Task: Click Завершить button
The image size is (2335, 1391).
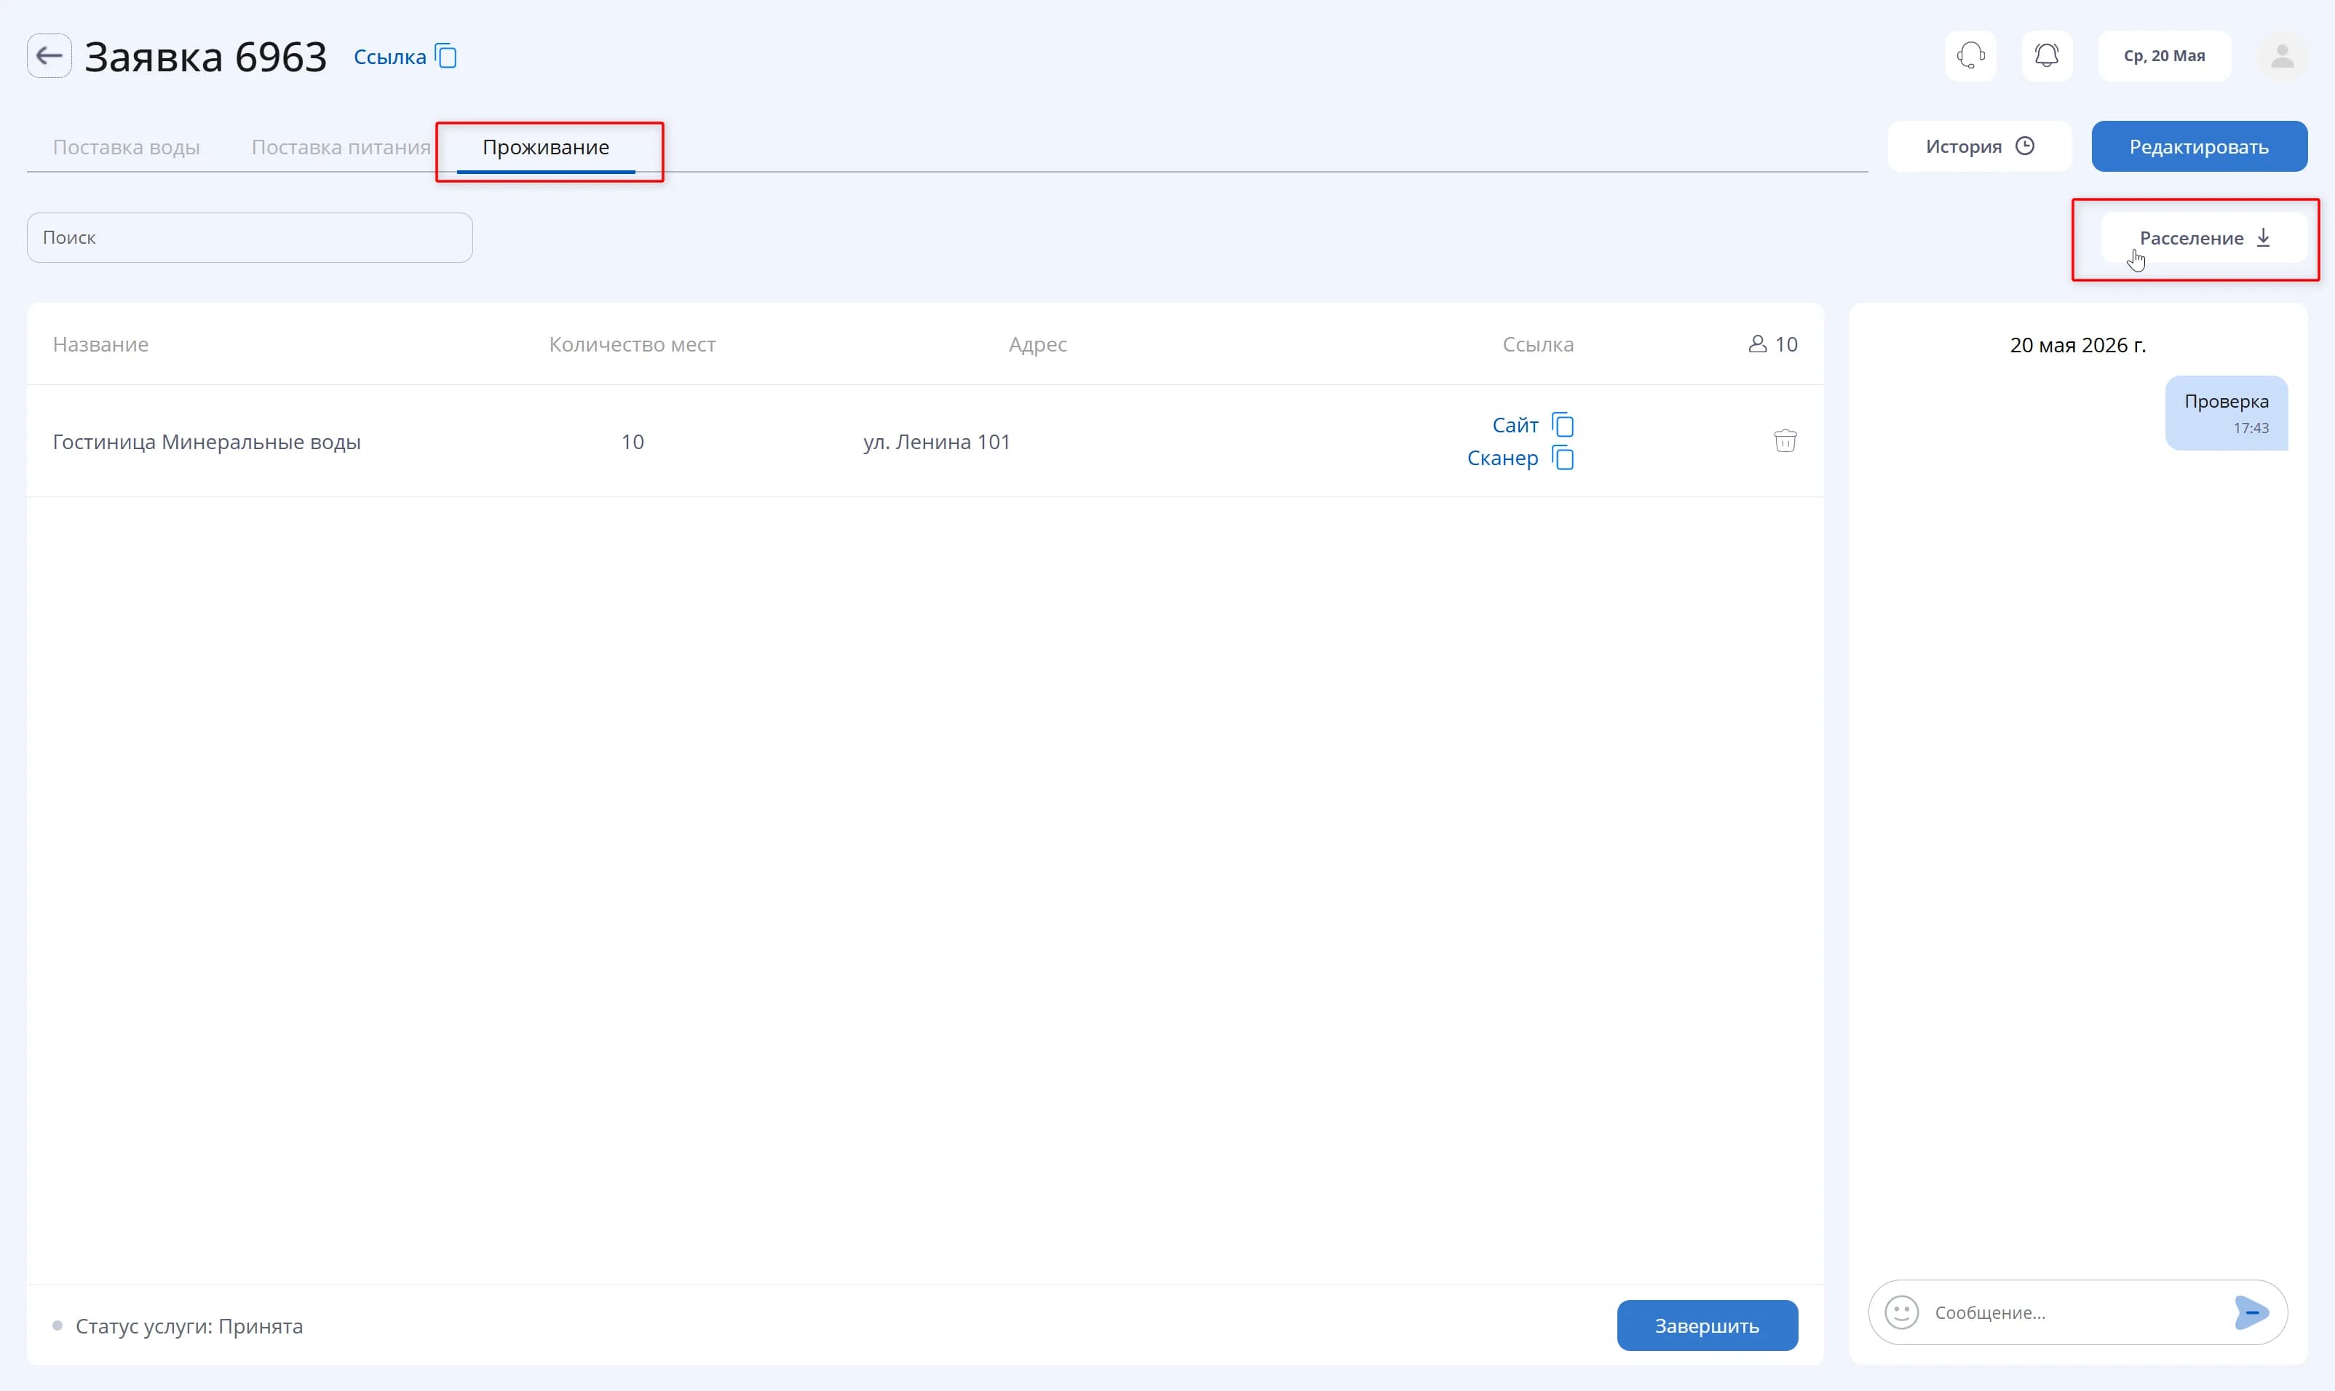Action: (1706, 1325)
